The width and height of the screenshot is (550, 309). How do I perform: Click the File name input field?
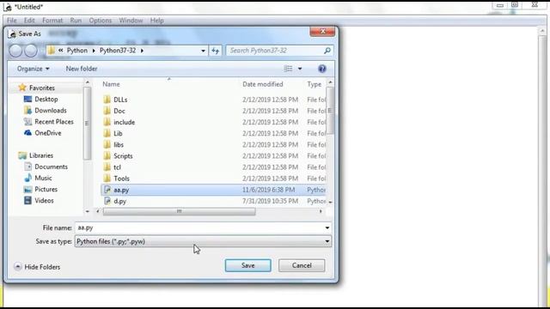tap(199, 227)
